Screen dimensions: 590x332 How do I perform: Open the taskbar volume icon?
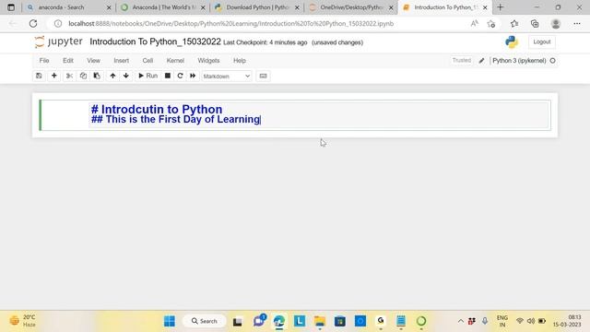[531, 321]
